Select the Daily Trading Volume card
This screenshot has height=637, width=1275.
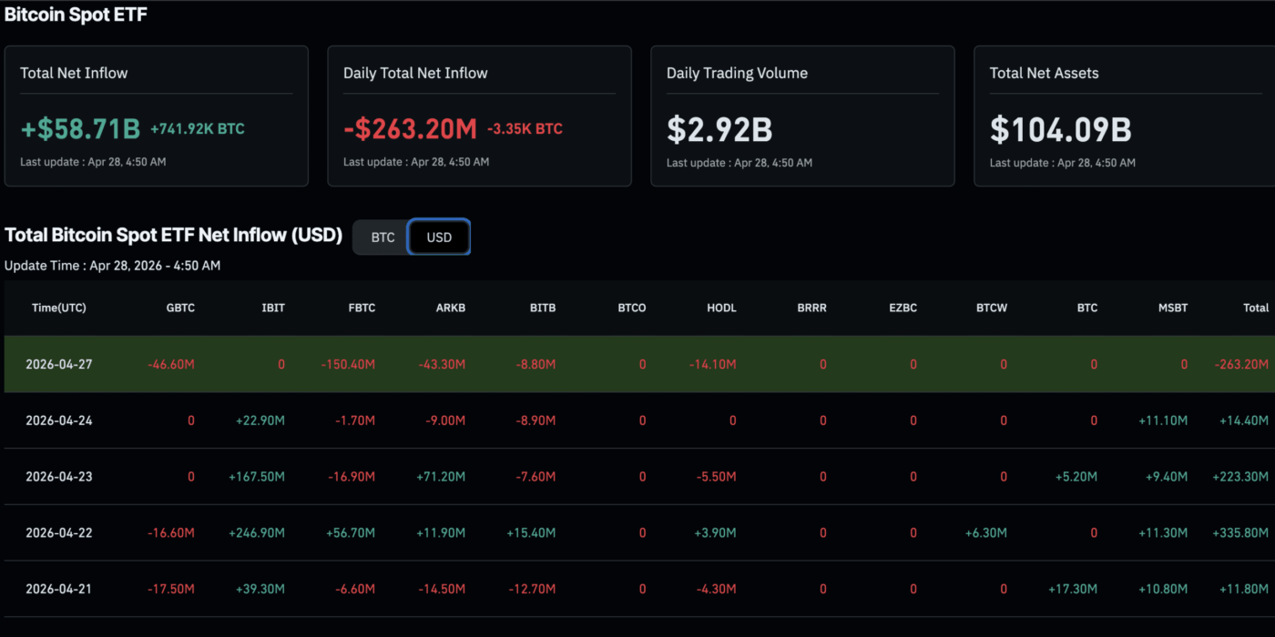tap(802, 116)
